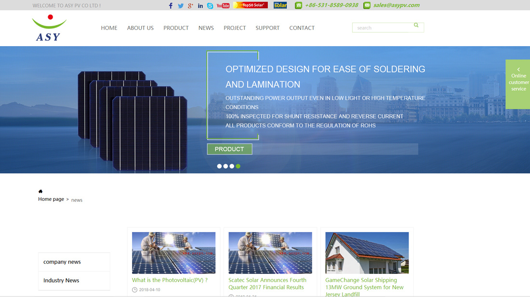Open the GameChange Solar house thumbnail
This screenshot has height=297, width=530.
tap(367, 253)
